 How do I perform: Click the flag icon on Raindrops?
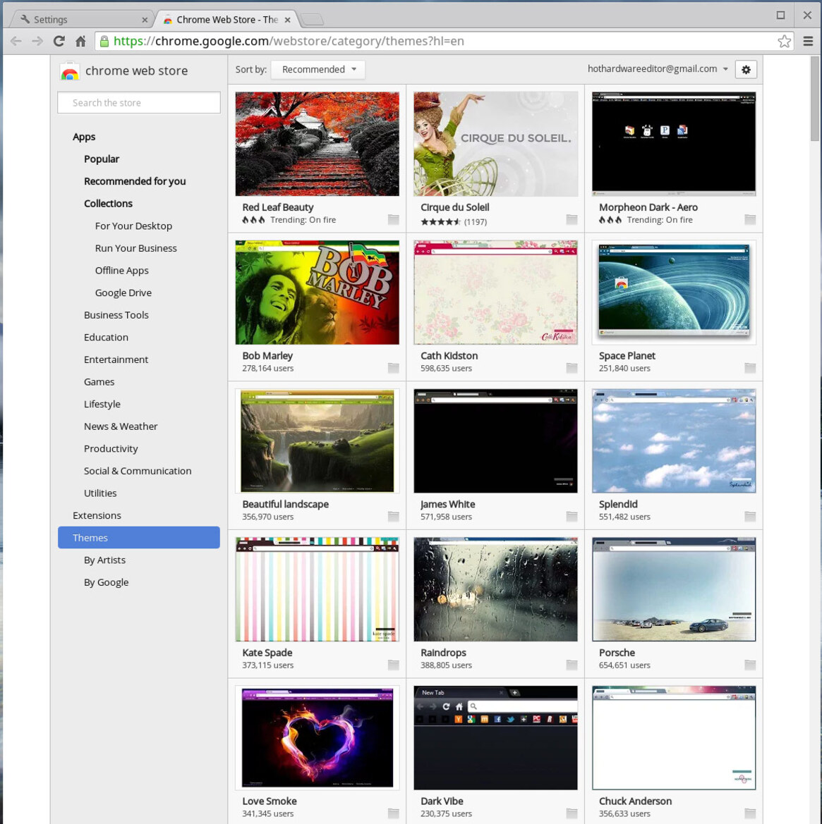[x=572, y=665]
